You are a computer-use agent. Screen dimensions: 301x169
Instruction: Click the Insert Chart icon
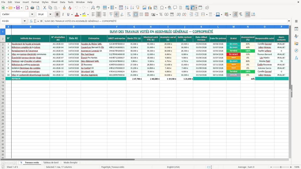coord(150,8)
